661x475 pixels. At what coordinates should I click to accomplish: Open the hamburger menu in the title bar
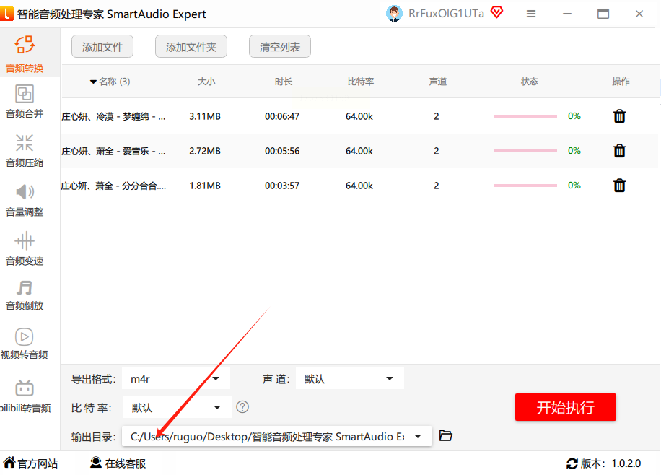point(531,14)
